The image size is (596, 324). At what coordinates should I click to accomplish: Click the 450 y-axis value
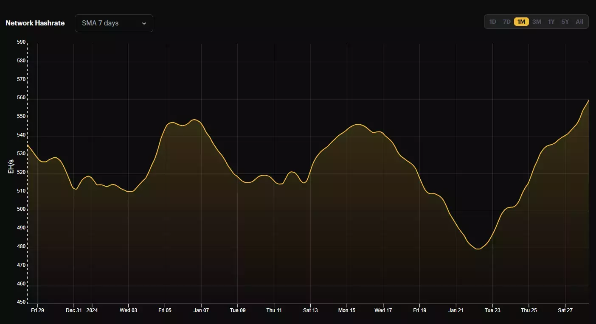(21, 302)
